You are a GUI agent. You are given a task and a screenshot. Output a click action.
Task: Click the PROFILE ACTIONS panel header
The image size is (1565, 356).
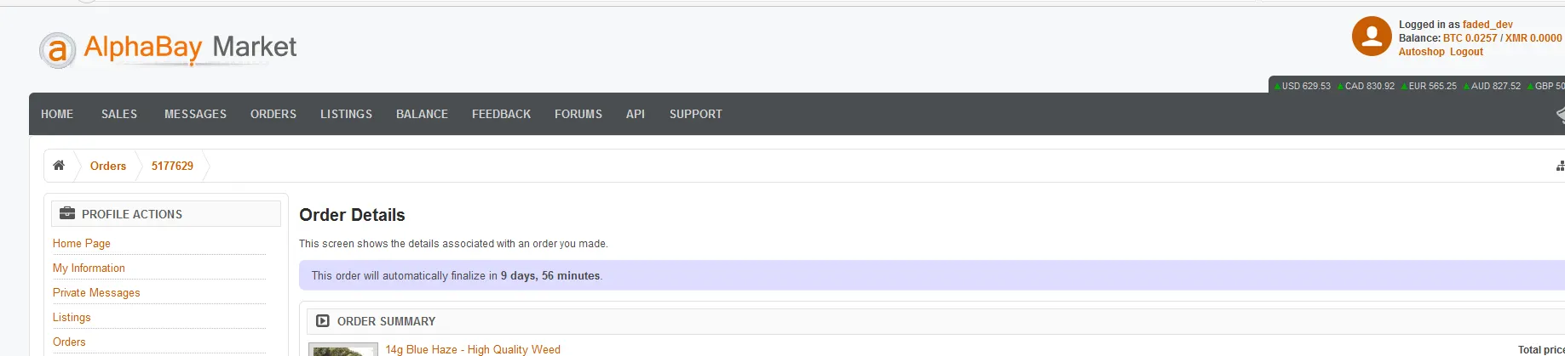click(x=166, y=214)
